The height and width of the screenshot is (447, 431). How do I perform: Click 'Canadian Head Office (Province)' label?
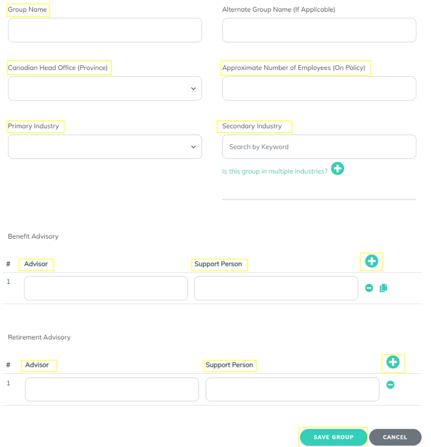pyautogui.click(x=58, y=68)
